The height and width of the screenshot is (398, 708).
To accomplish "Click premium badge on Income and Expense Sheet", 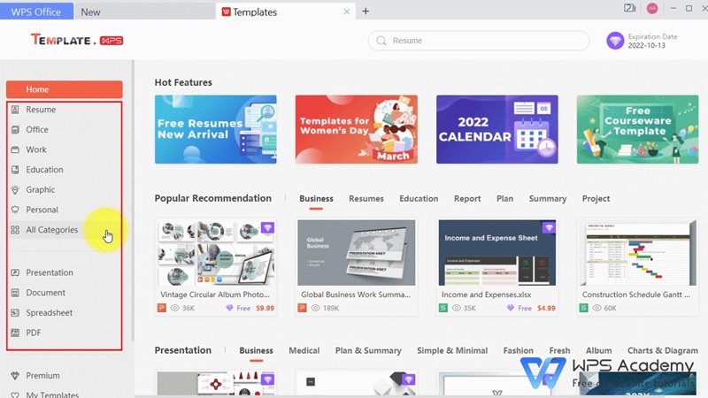I will pos(549,227).
